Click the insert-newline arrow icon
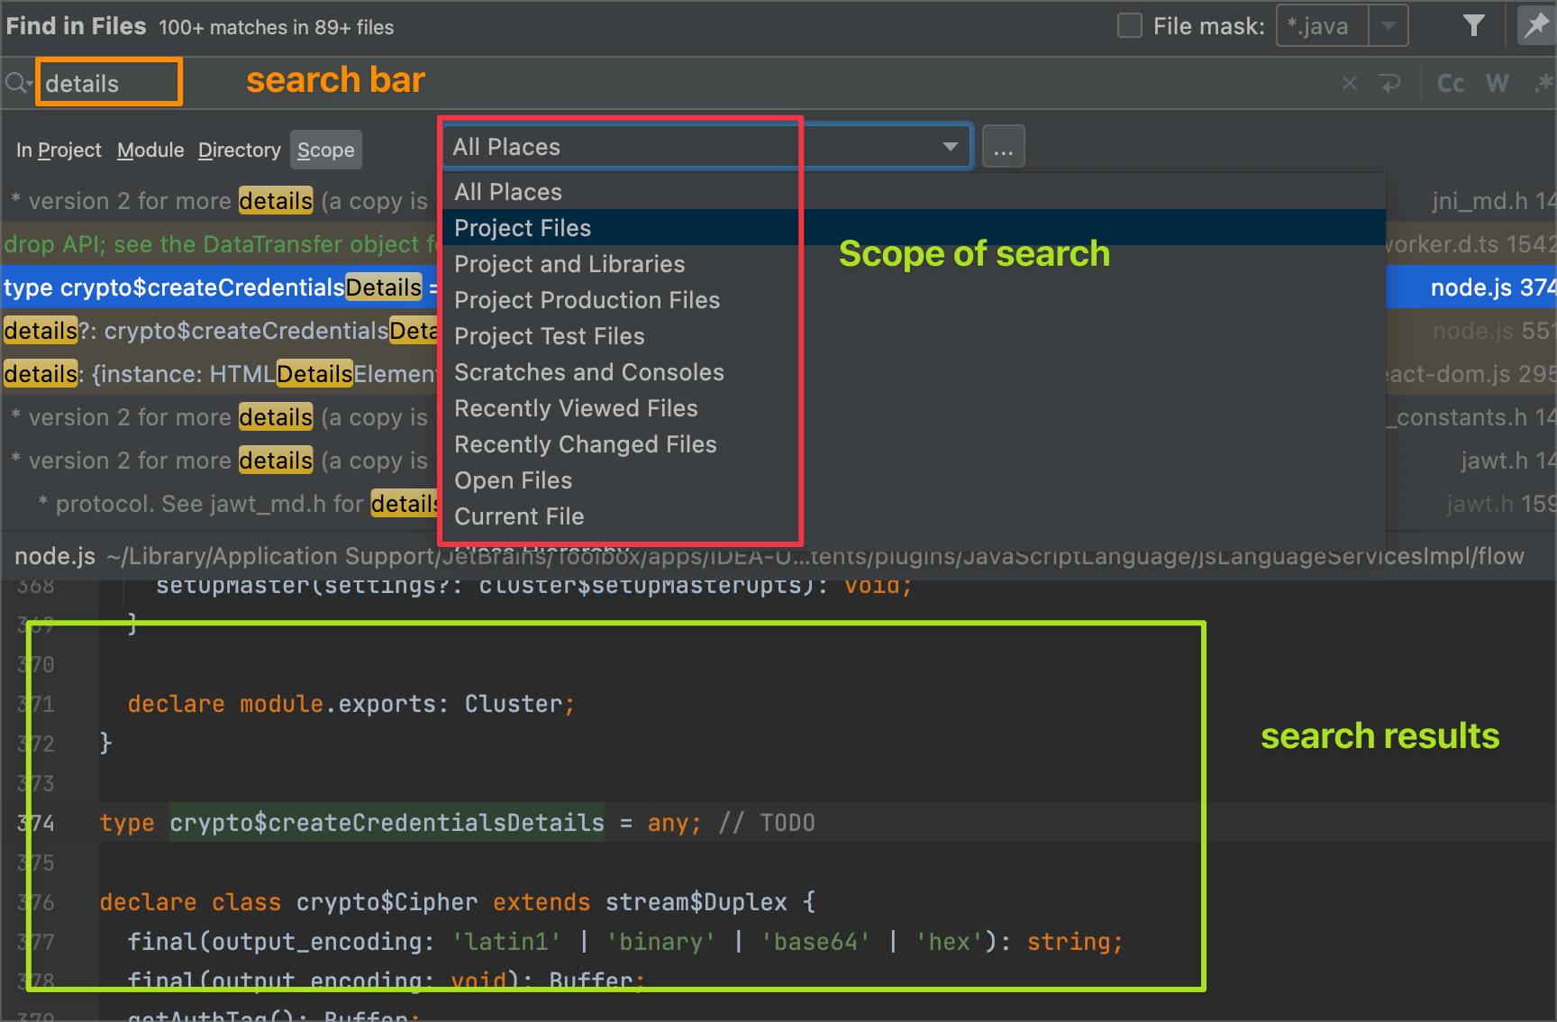The image size is (1557, 1022). (x=1391, y=82)
